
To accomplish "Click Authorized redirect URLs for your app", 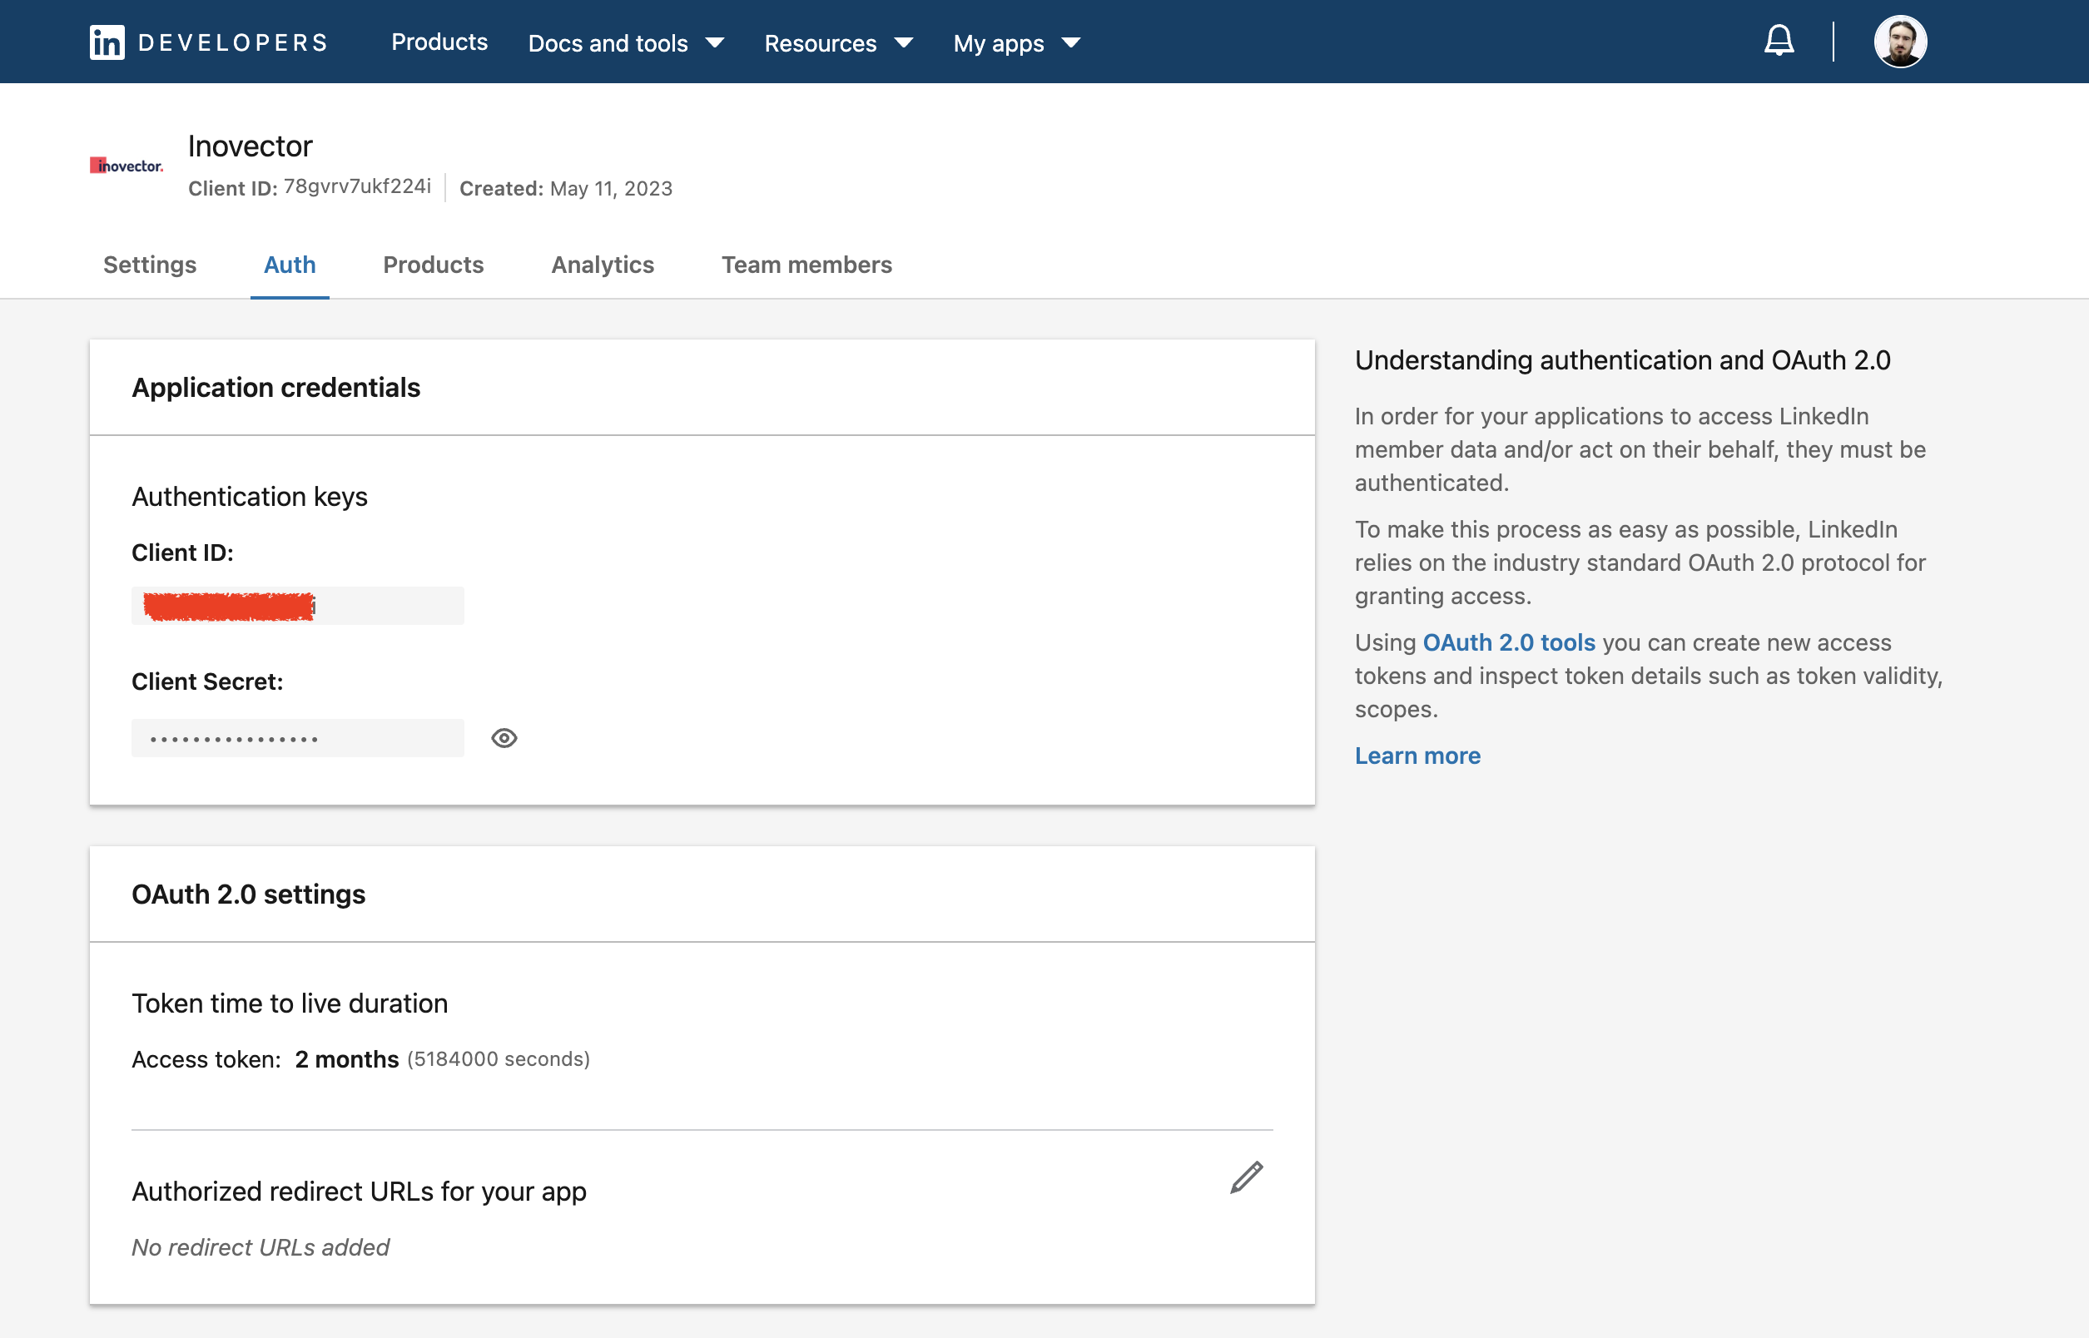I will [x=359, y=1192].
